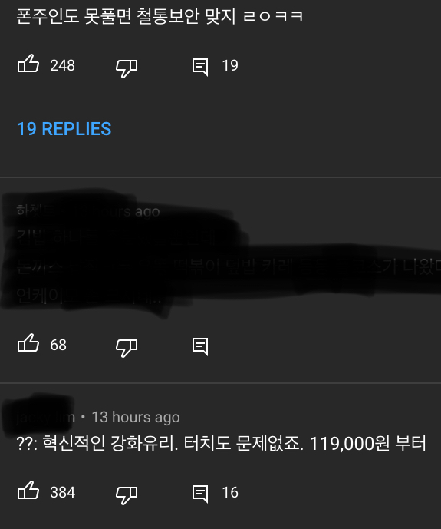Expand the 19 REPLIES thread

(64, 129)
